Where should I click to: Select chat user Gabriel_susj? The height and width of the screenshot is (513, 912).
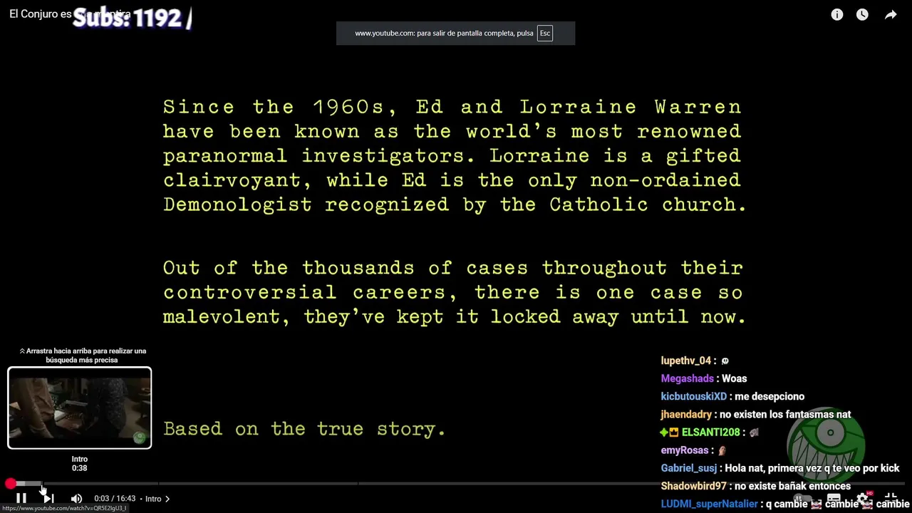tap(688, 468)
